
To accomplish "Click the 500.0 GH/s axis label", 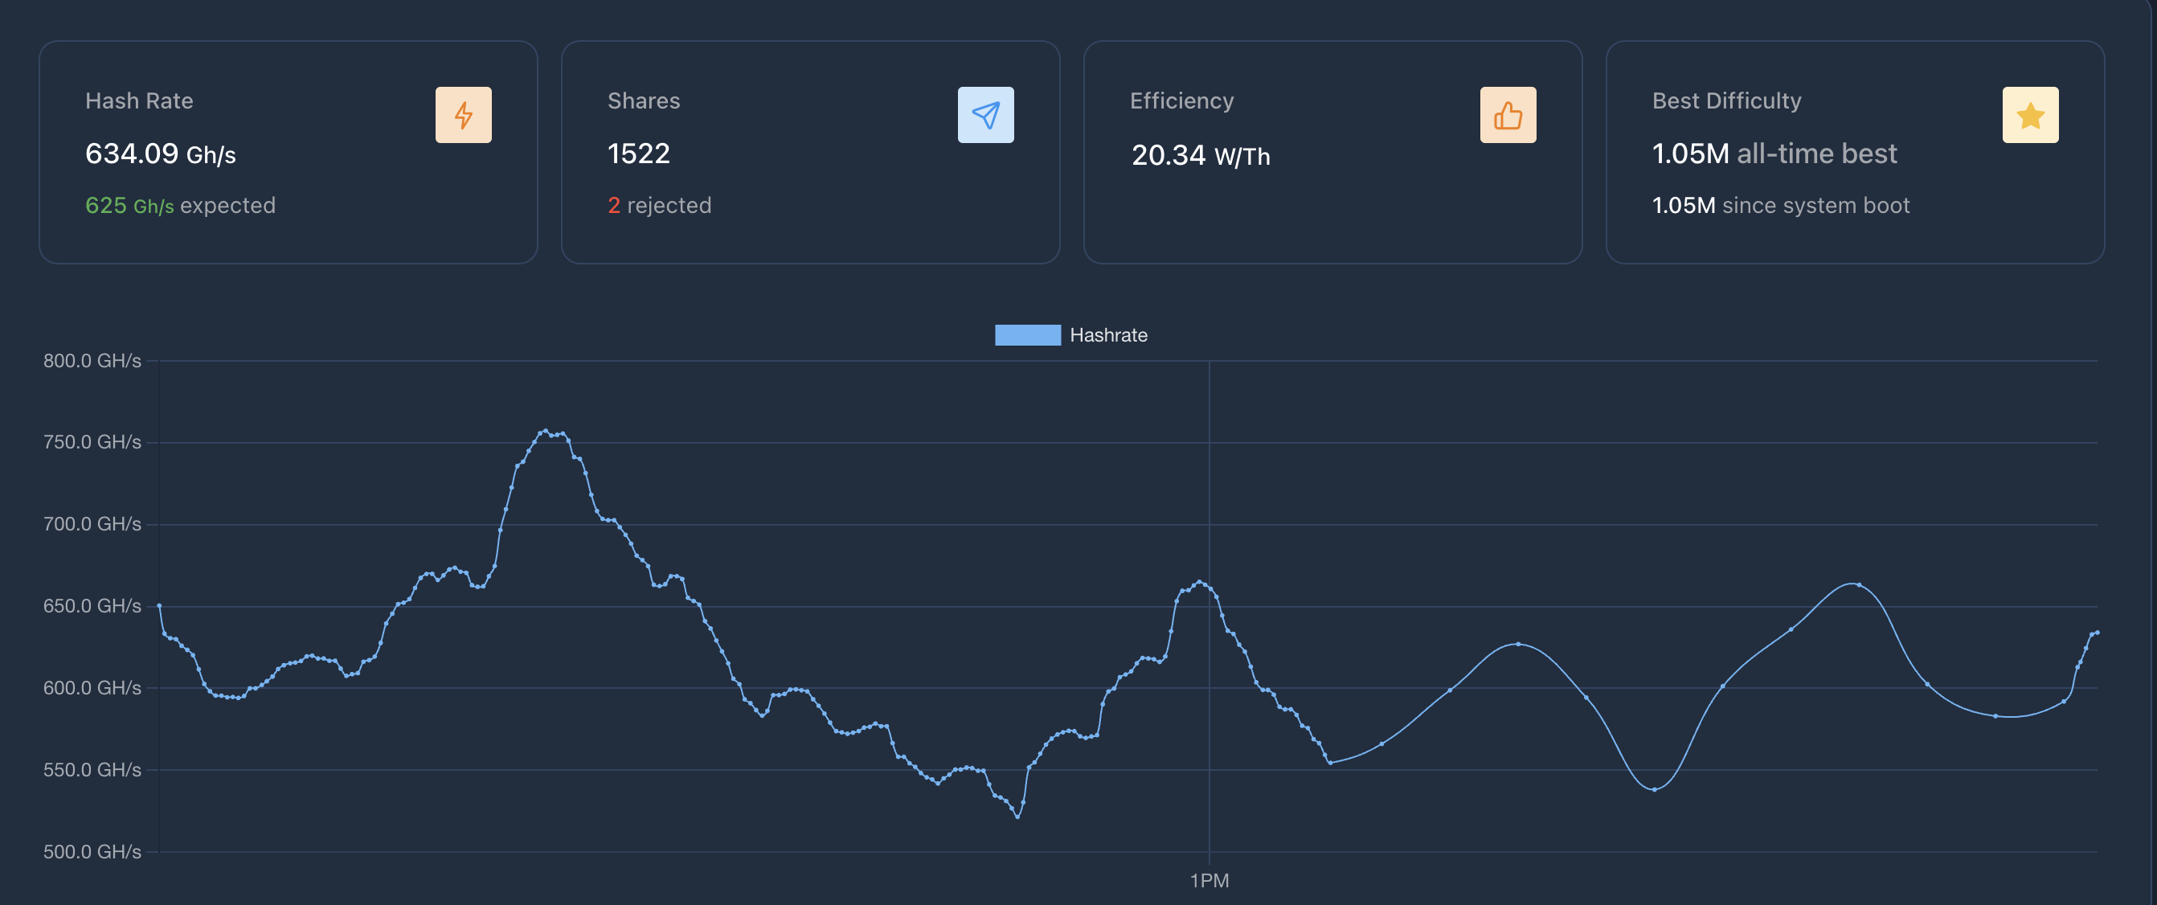I will tap(94, 851).
